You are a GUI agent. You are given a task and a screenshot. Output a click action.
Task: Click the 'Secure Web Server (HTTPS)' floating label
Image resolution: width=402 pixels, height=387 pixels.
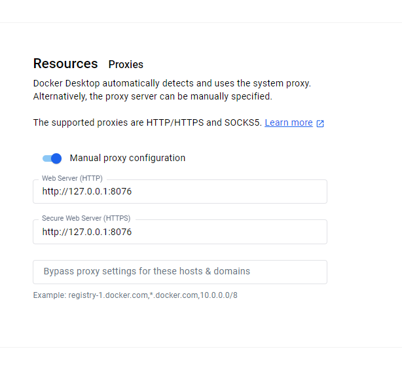click(x=86, y=218)
